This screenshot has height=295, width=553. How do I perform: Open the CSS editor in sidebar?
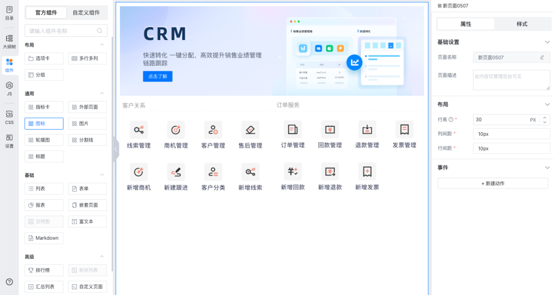point(9,117)
